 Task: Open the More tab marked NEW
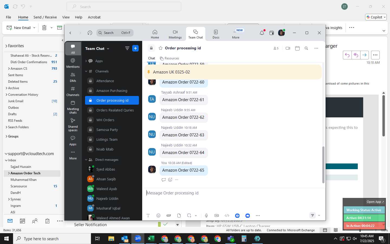click(x=236, y=34)
